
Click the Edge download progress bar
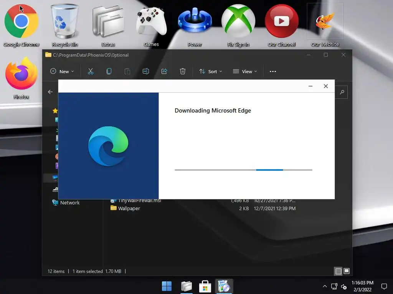[243, 170]
